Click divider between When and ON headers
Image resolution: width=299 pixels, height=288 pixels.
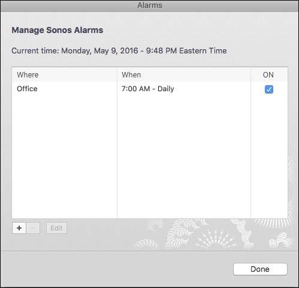tap(250, 74)
